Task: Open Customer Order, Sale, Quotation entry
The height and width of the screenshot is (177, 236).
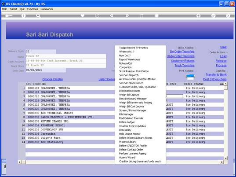Action: pyautogui.click(x=138, y=87)
